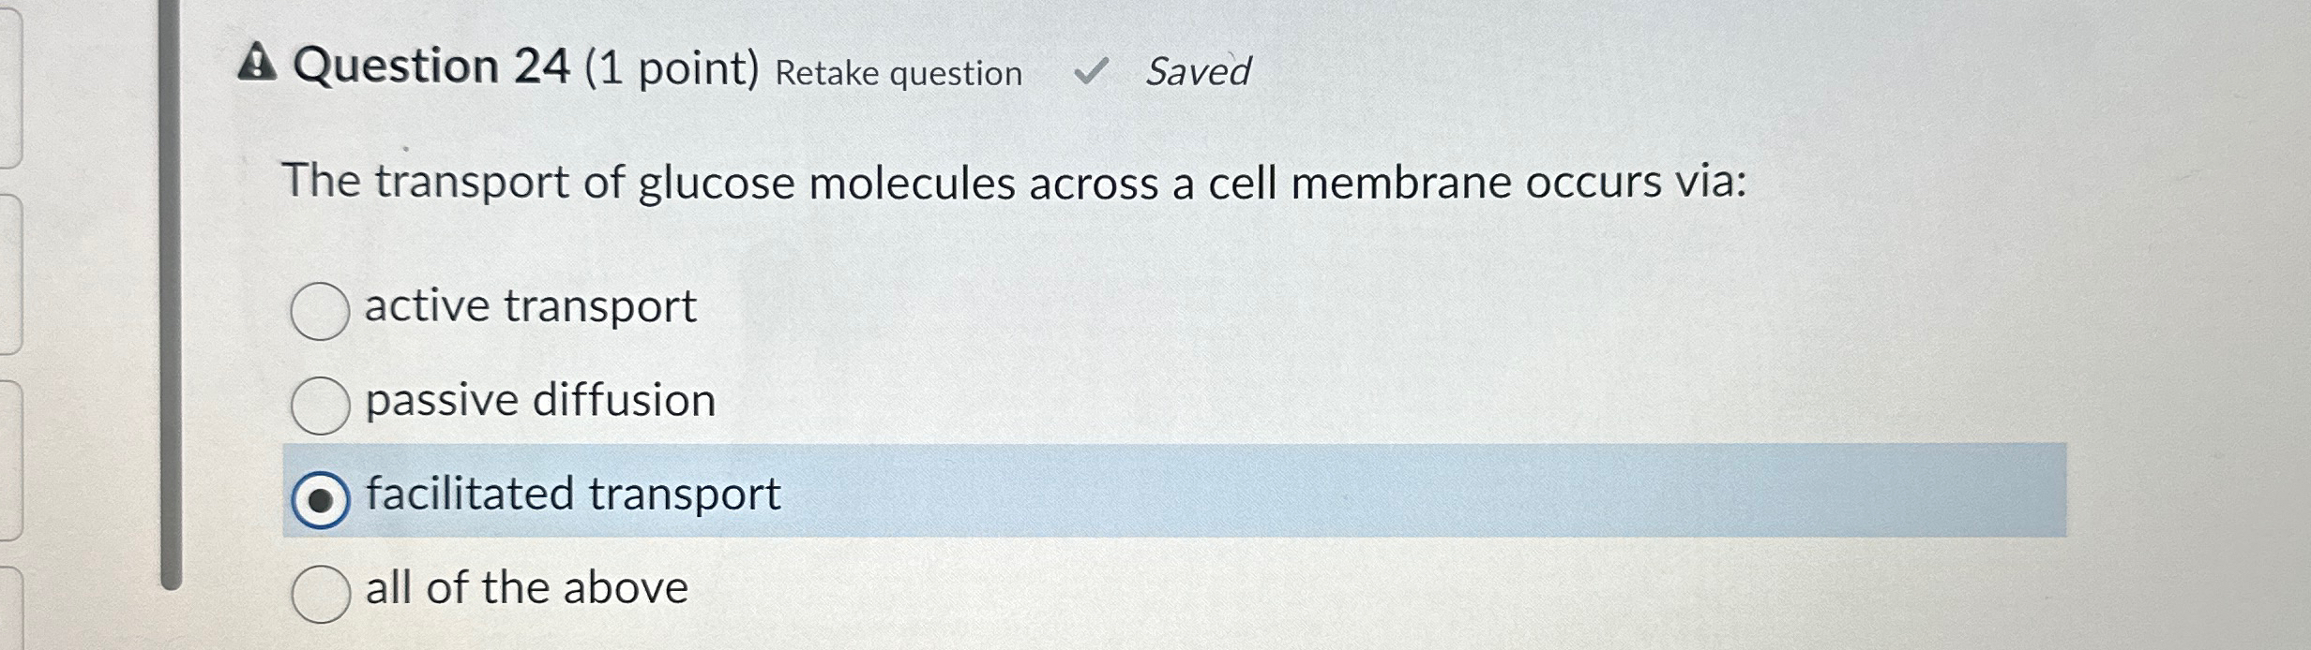Click the Saved status indicator
This screenshot has width=2311, height=650.
pos(1201,71)
